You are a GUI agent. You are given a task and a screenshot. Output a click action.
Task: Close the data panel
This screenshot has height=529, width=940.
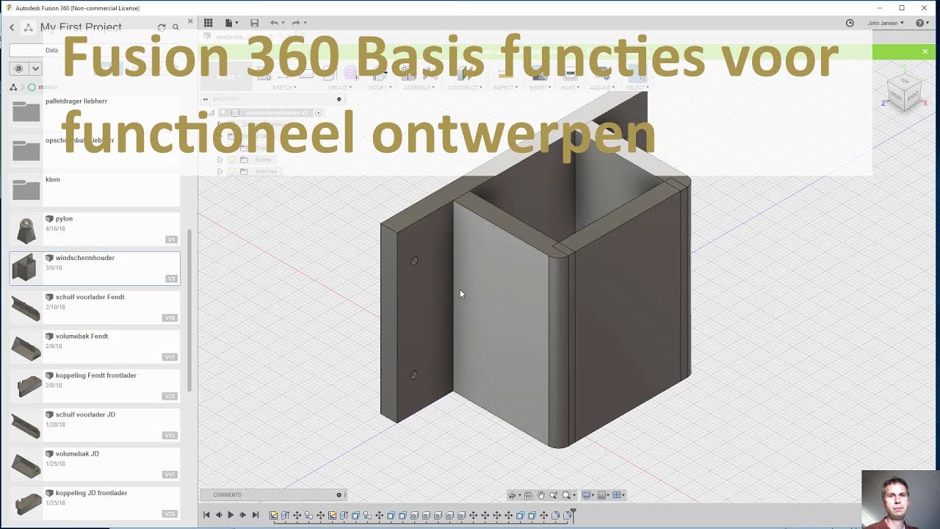pyautogui.click(x=190, y=21)
